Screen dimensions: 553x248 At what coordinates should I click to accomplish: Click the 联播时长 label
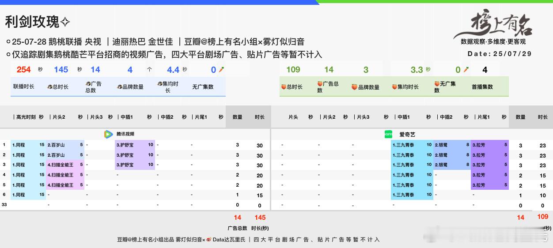[24, 87]
